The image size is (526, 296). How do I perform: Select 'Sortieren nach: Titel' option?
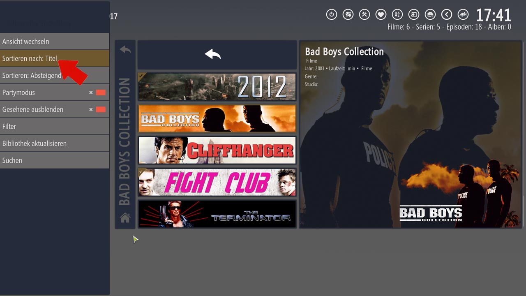pos(55,58)
